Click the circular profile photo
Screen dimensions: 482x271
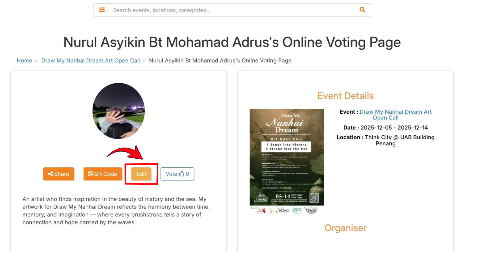pyautogui.click(x=118, y=111)
